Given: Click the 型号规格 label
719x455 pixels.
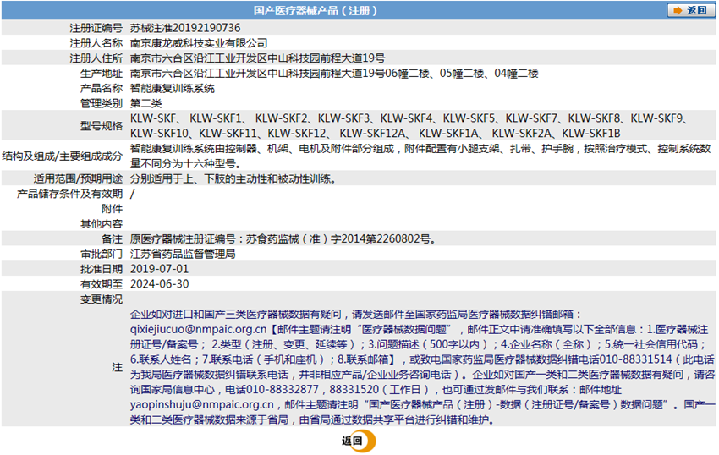Looking at the screenshot, I should pyautogui.click(x=102, y=126).
